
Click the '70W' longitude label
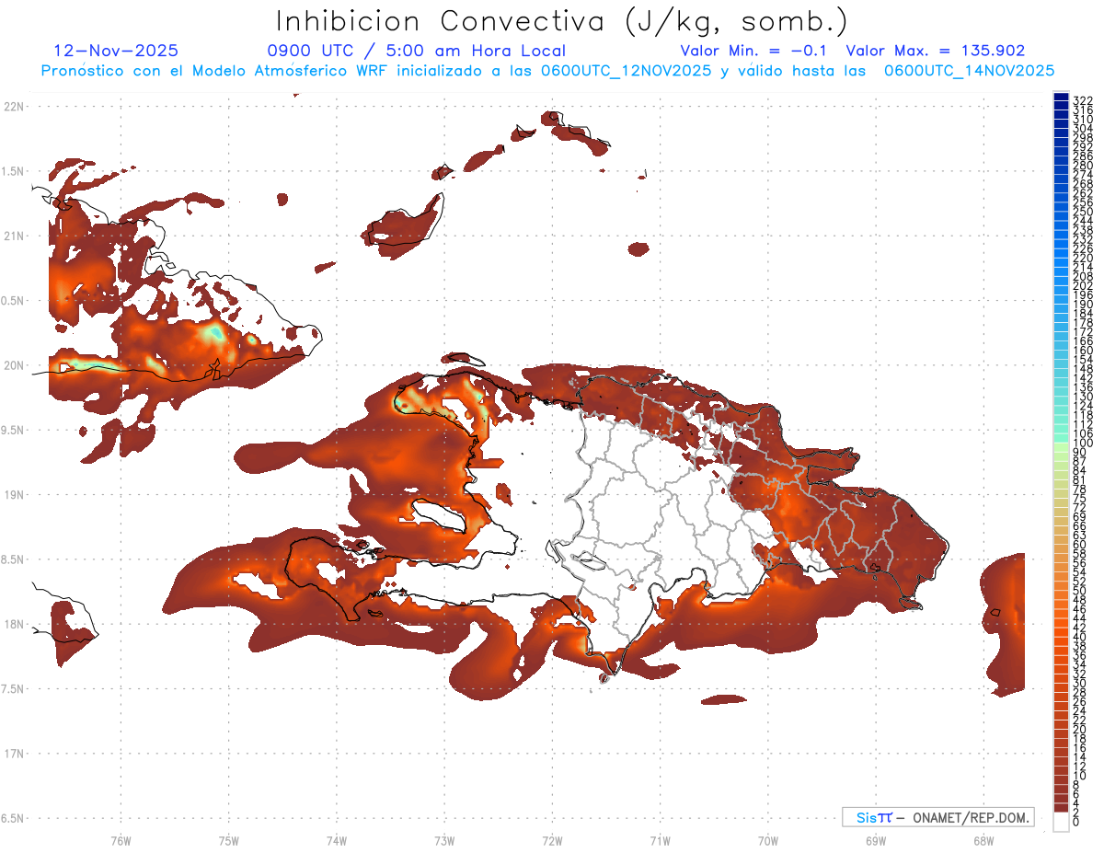[x=768, y=840]
